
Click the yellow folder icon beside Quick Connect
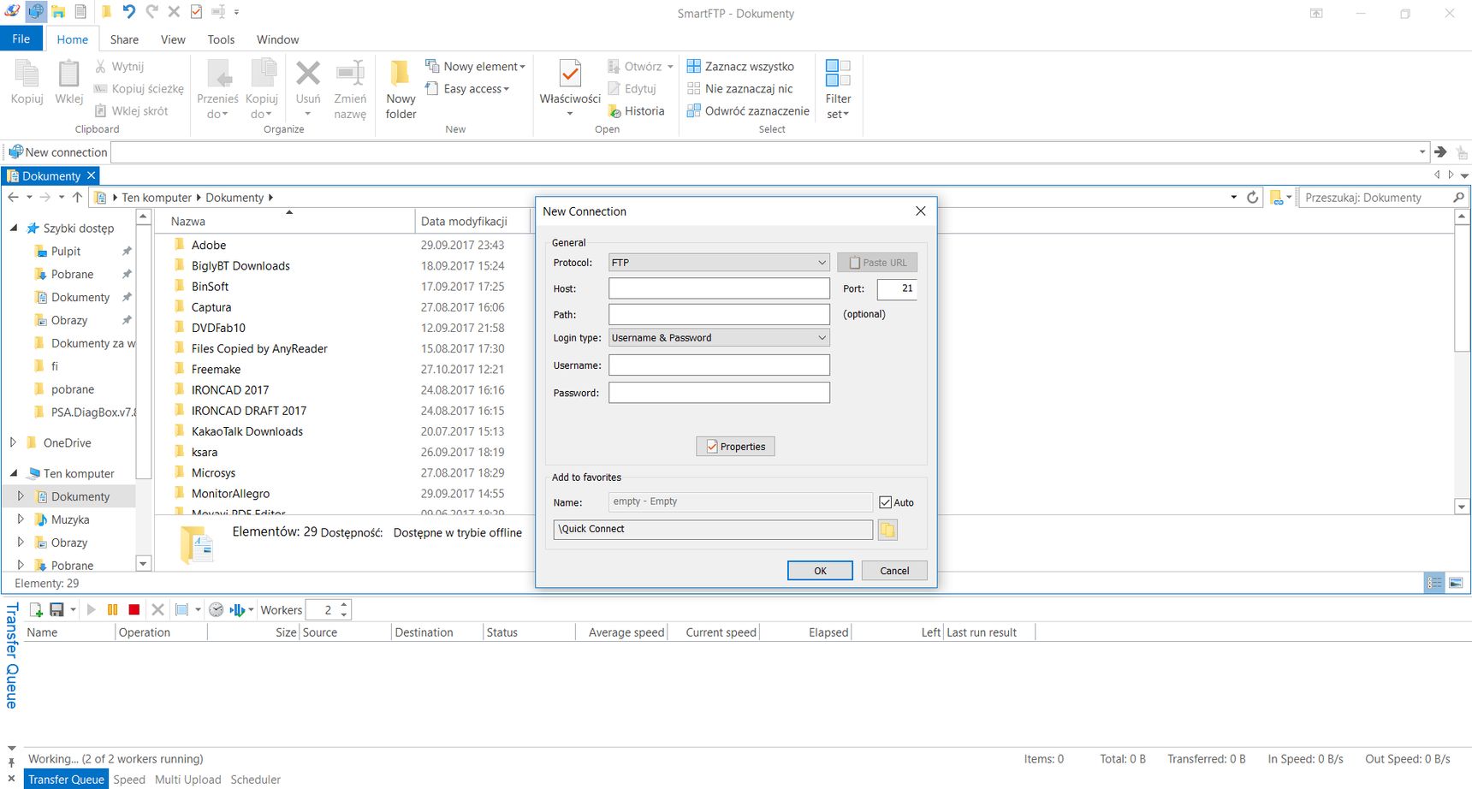pyautogui.click(x=887, y=530)
